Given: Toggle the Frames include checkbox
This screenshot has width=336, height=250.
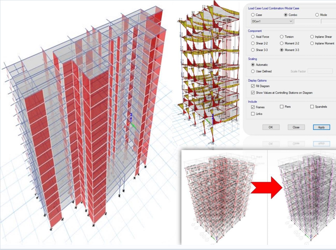Looking at the screenshot, I should (253, 107).
